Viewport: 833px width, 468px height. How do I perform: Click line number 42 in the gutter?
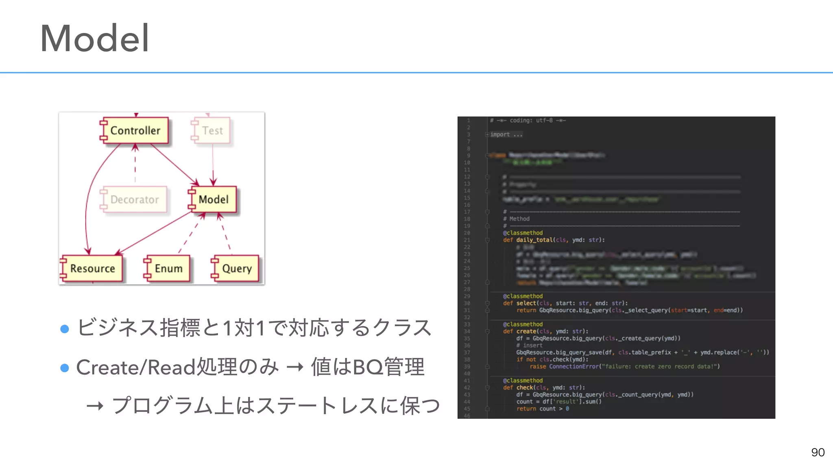(467, 388)
